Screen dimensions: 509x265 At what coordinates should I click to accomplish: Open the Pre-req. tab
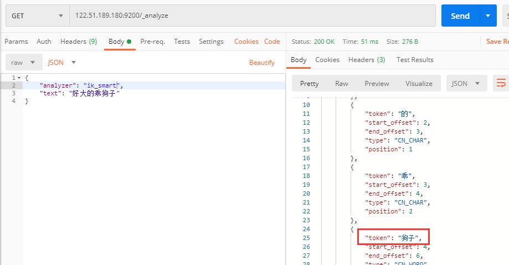pyautogui.click(x=152, y=42)
